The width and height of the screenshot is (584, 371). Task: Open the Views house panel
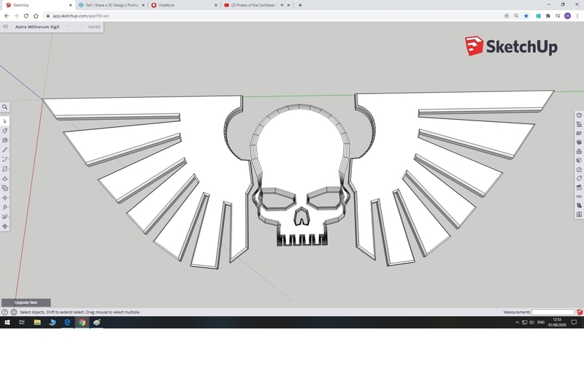(579, 169)
